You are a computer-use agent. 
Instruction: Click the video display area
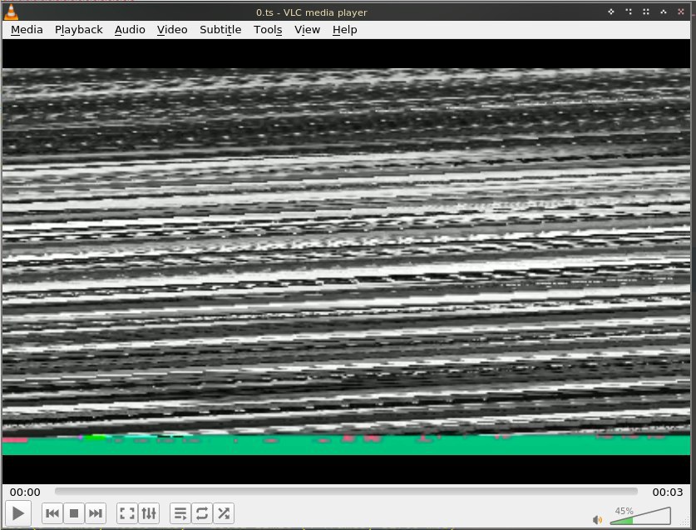pyautogui.click(x=346, y=261)
